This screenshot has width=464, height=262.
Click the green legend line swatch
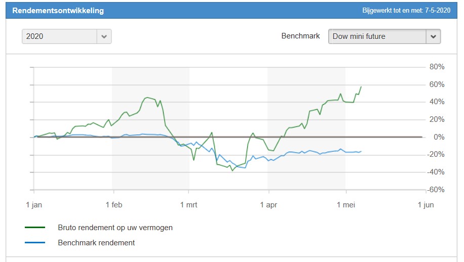coord(35,228)
